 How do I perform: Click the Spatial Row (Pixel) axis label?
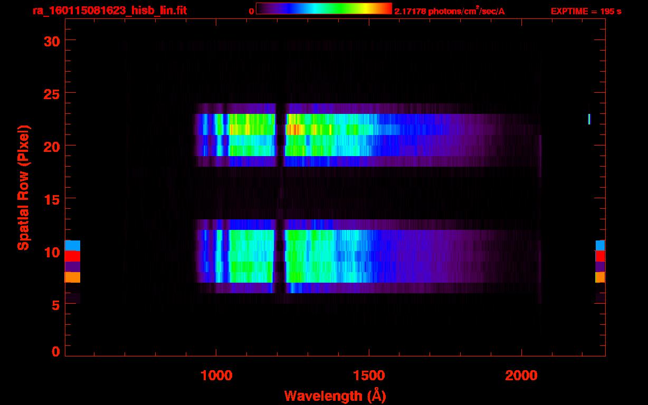[24, 188]
